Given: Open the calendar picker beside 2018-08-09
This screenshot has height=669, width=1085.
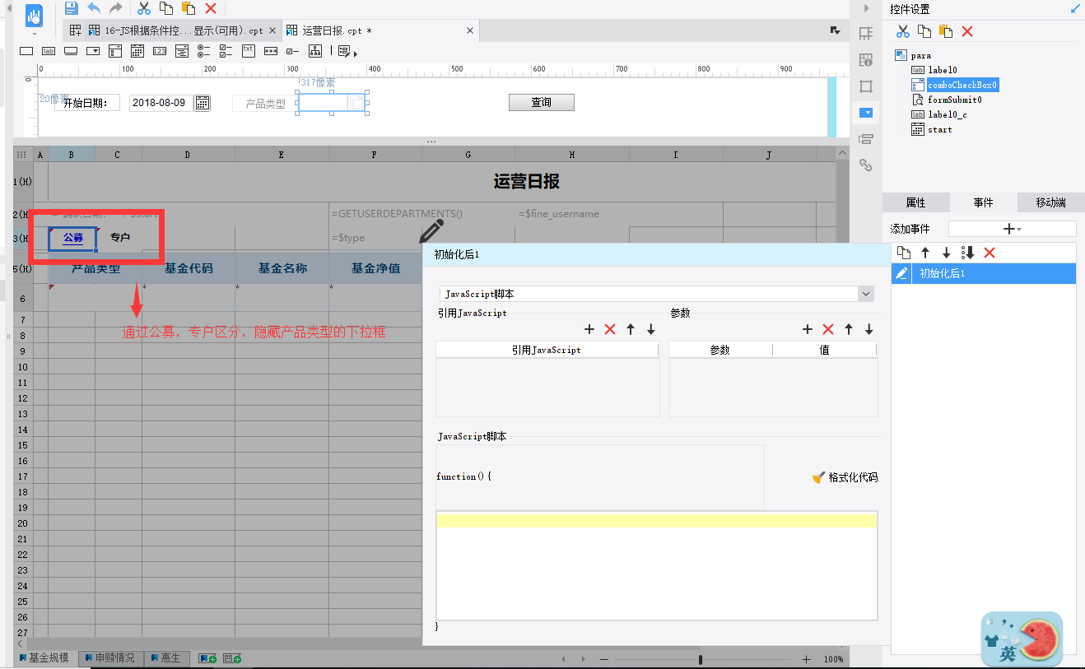Looking at the screenshot, I should click(x=202, y=103).
